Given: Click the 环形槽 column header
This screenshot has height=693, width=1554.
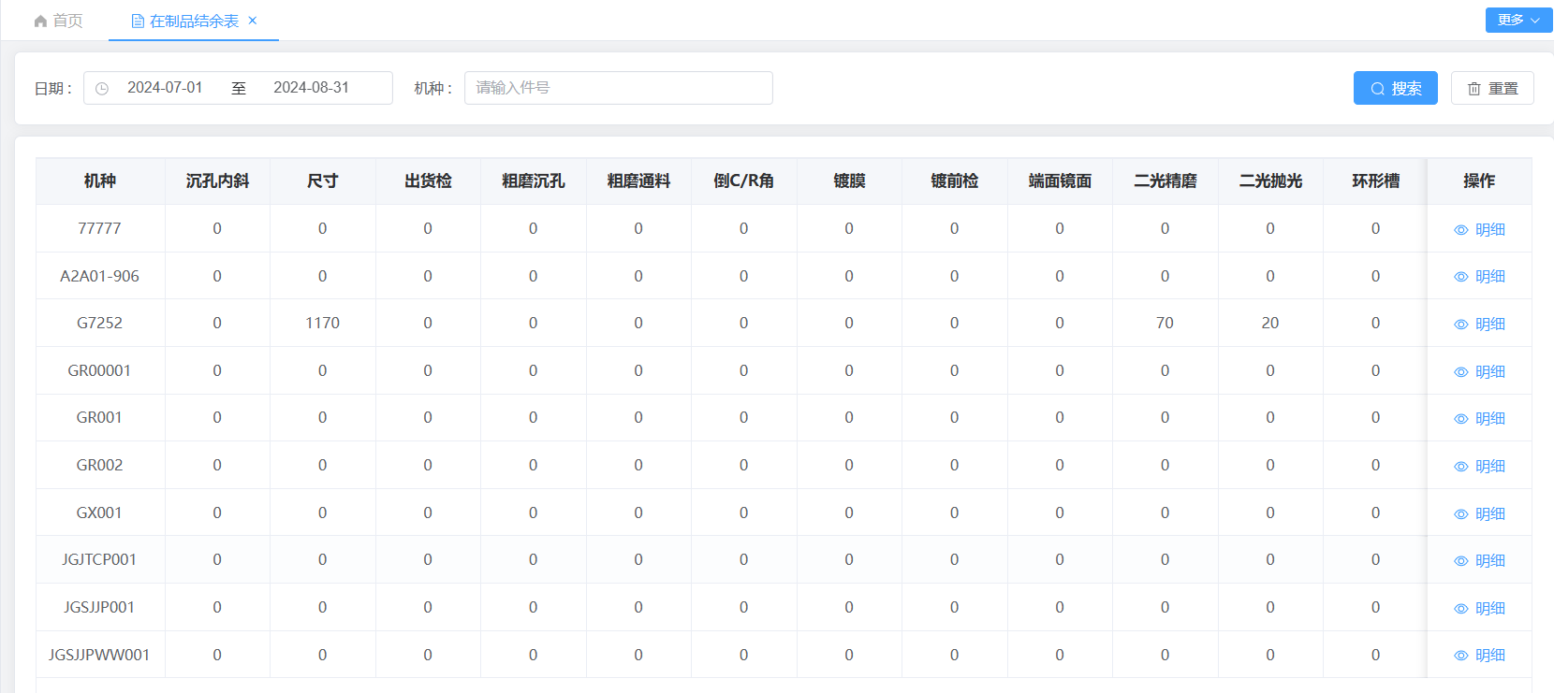Looking at the screenshot, I should coord(1375,180).
